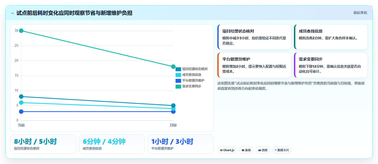The width and height of the screenshot is (378, 164).
Task: Click the 8小时 / 5小时 stat value
Action: [35, 141]
